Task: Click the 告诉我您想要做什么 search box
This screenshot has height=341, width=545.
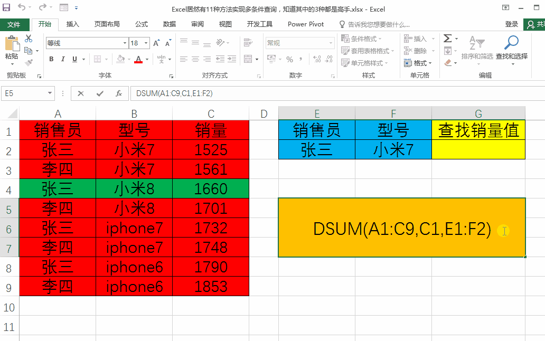Action: [x=375, y=24]
